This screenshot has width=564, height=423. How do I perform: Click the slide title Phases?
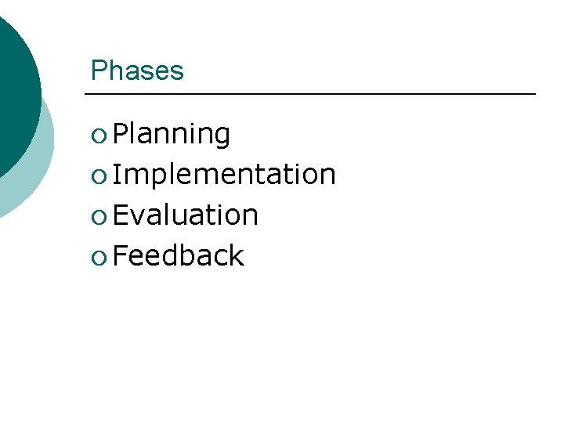(137, 70)
